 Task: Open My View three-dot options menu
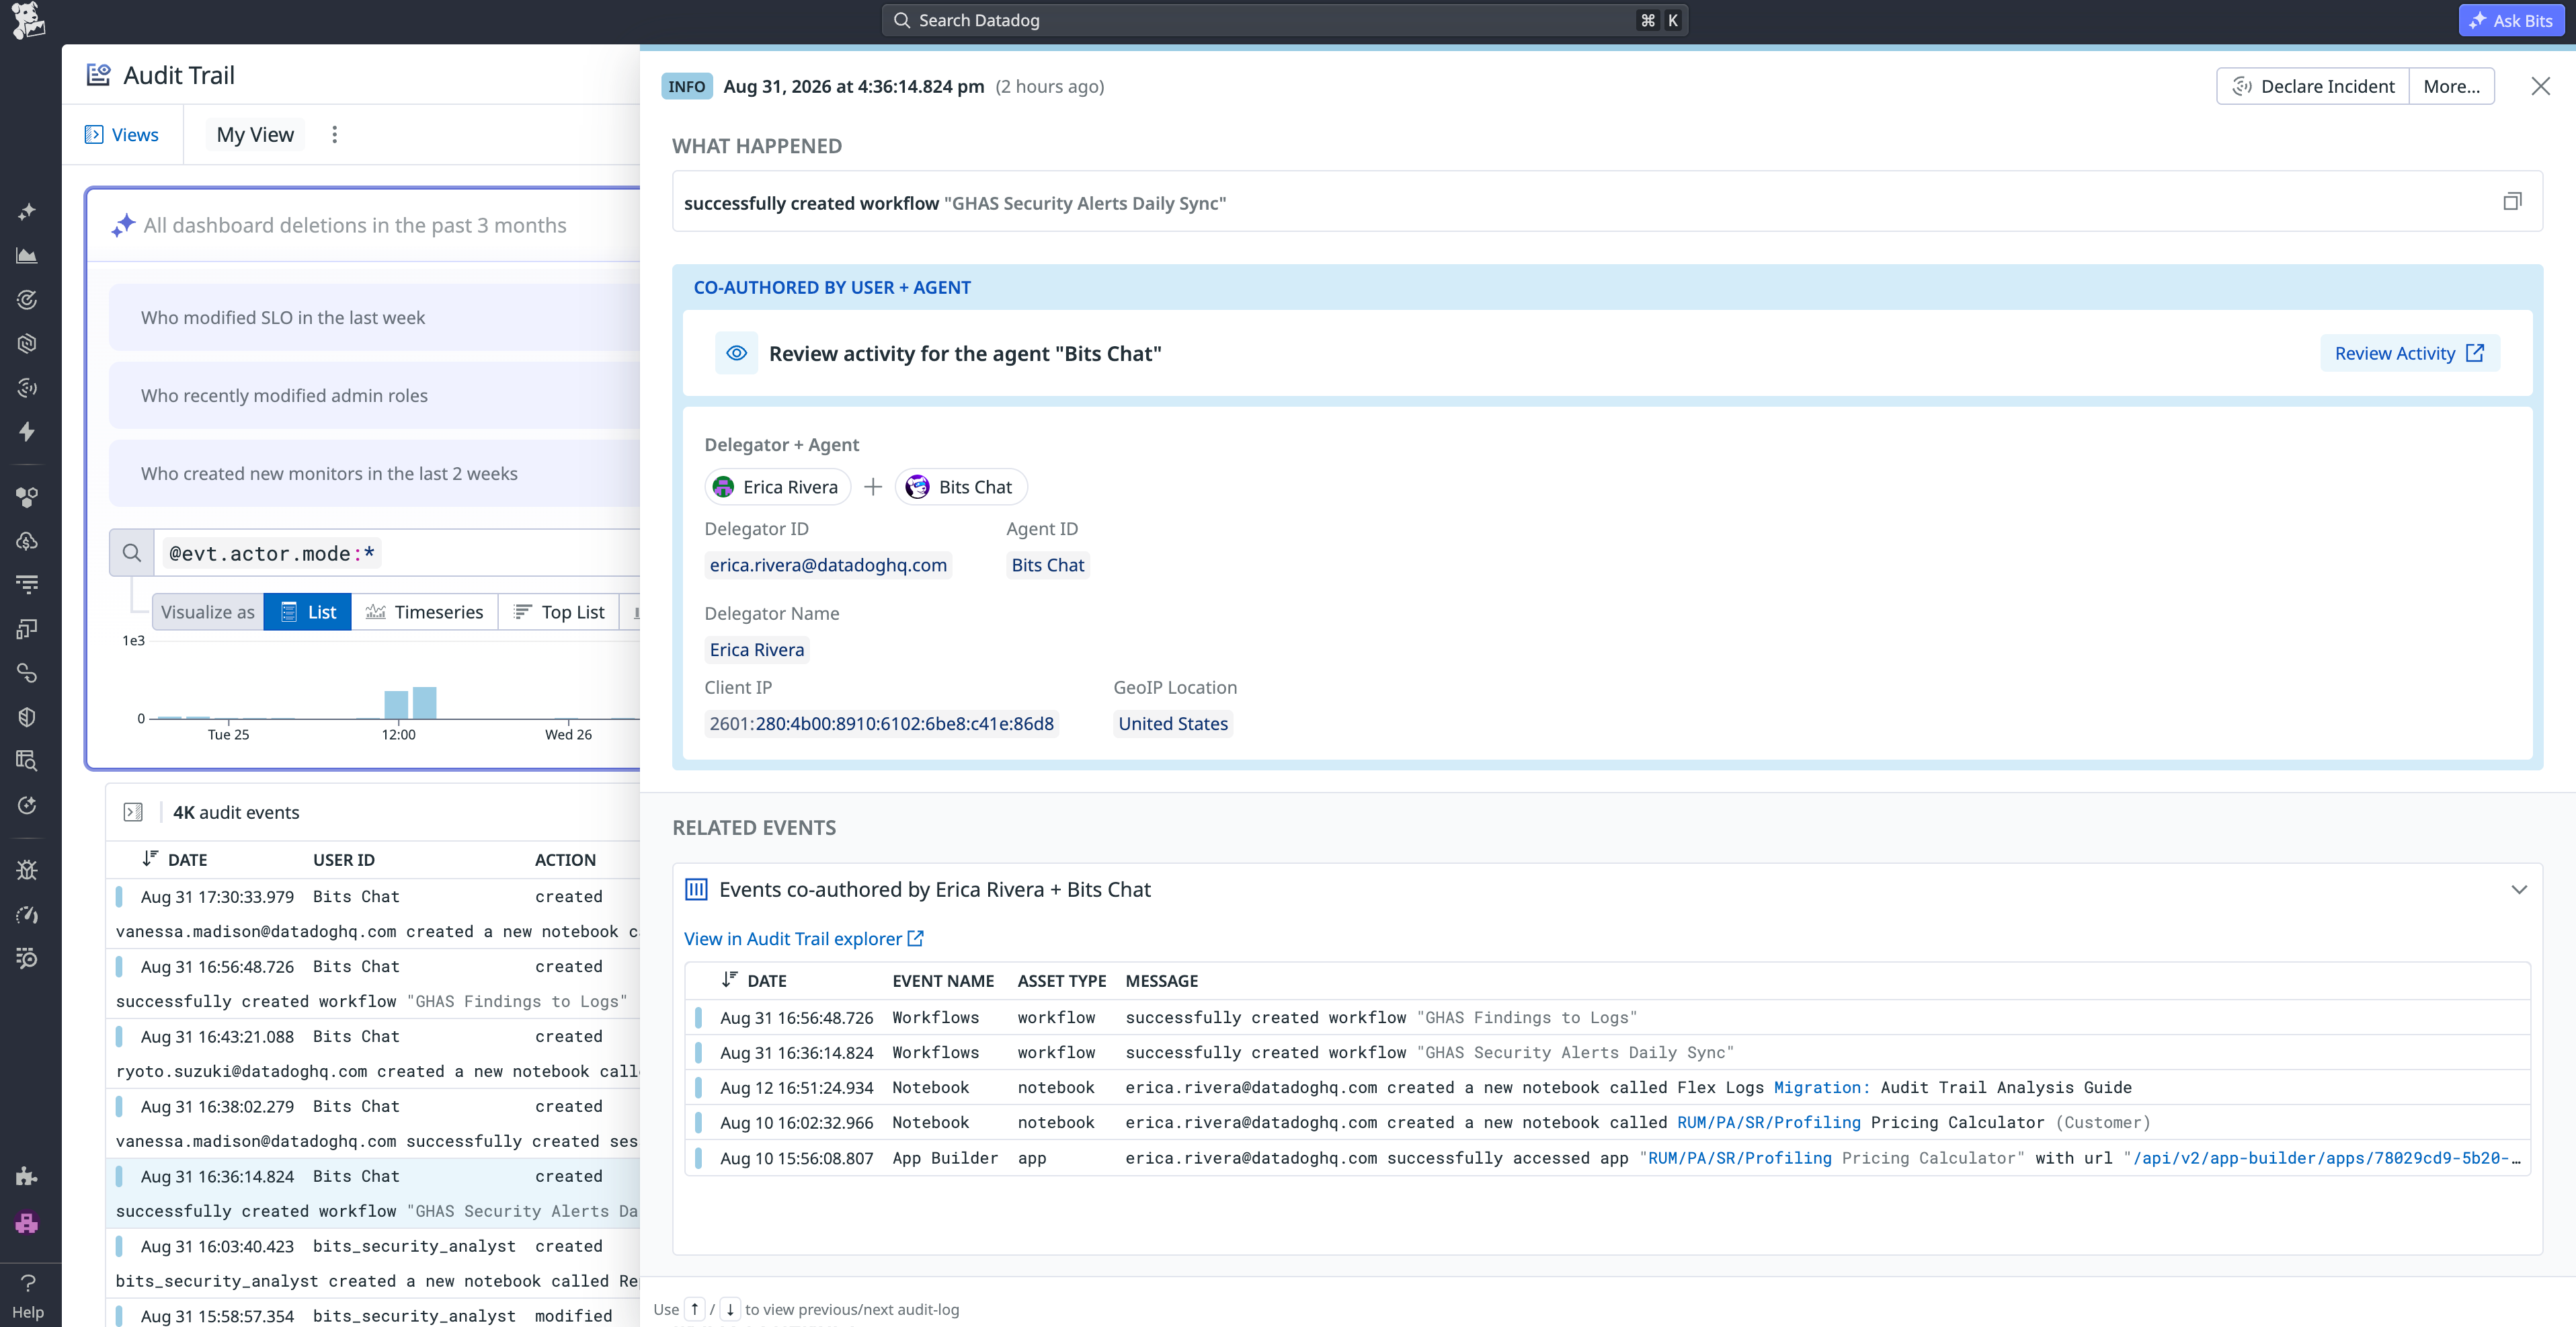[335, 134]
